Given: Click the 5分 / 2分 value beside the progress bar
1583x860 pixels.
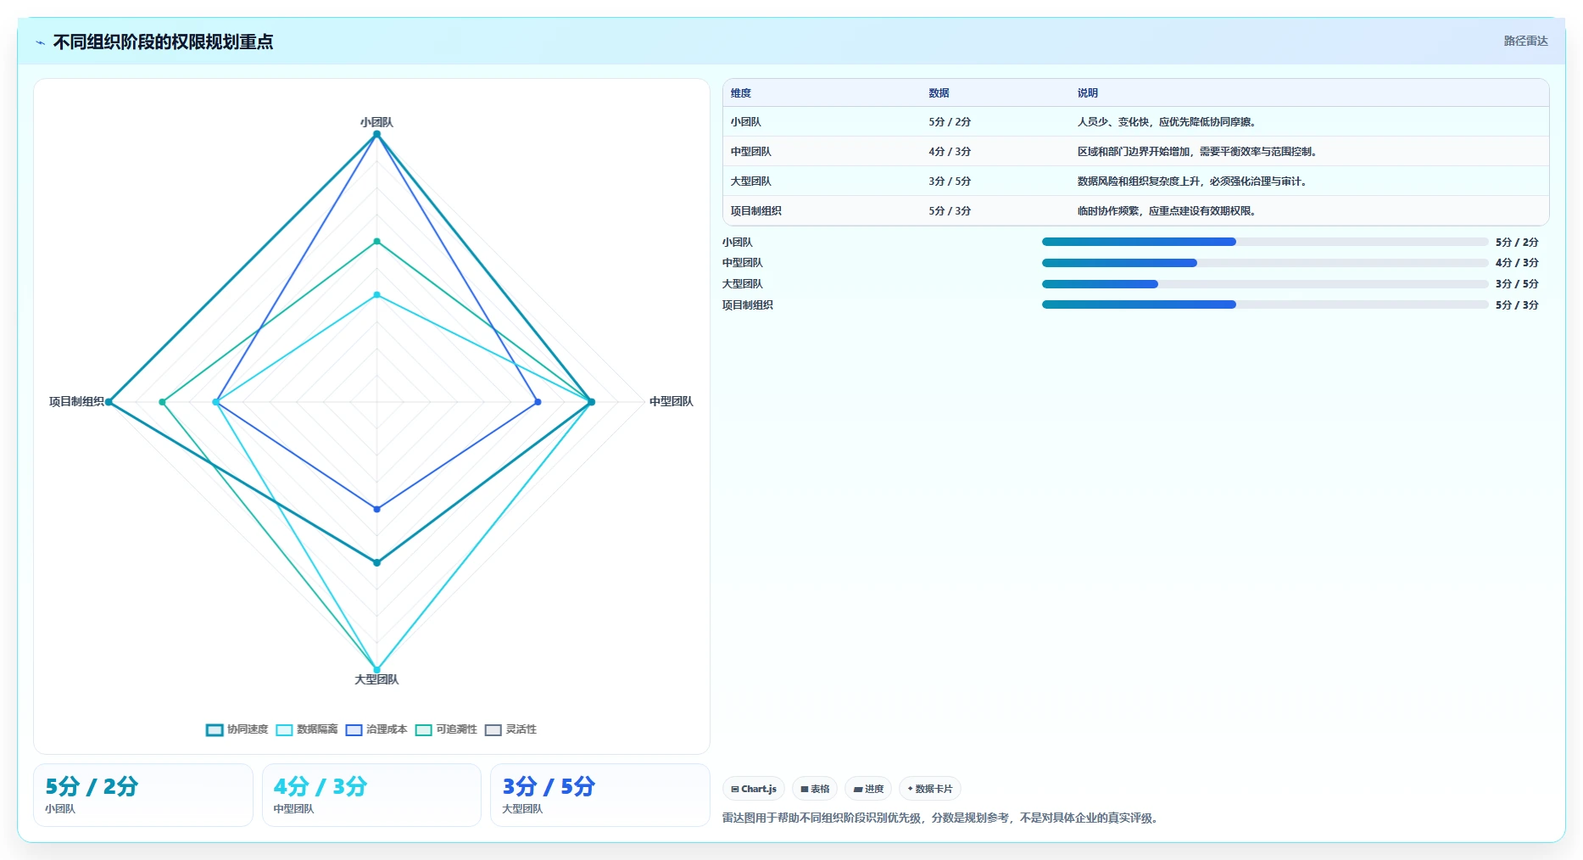Looking at the screenshot, I should [1517, 243].
